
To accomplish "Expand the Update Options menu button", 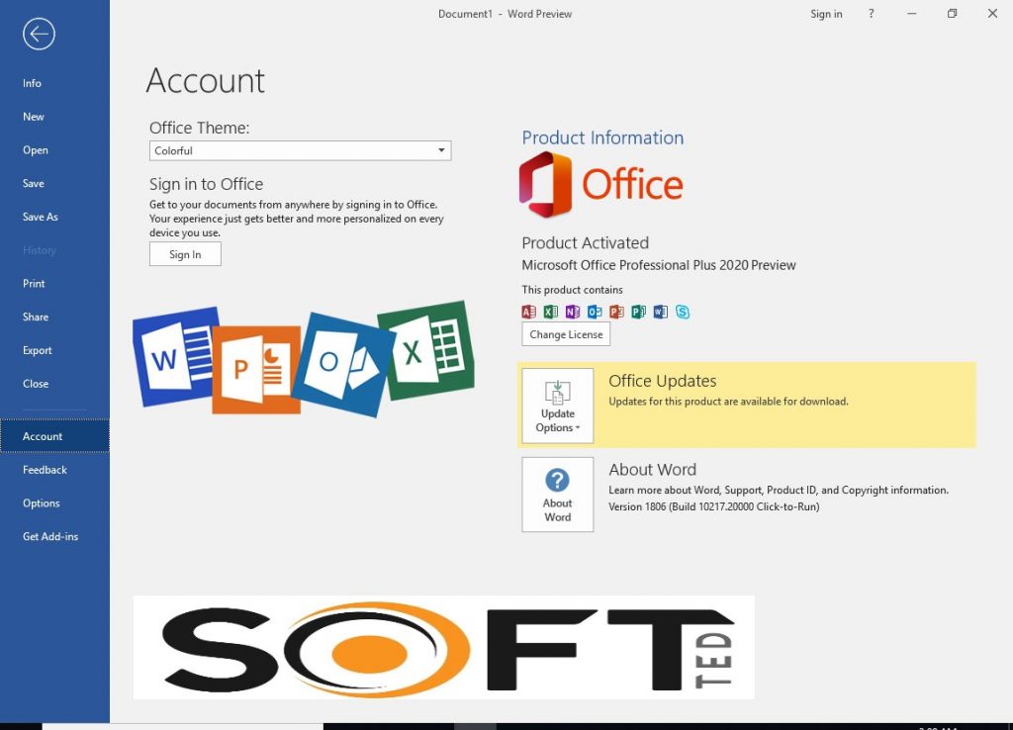I will point(558,406).
